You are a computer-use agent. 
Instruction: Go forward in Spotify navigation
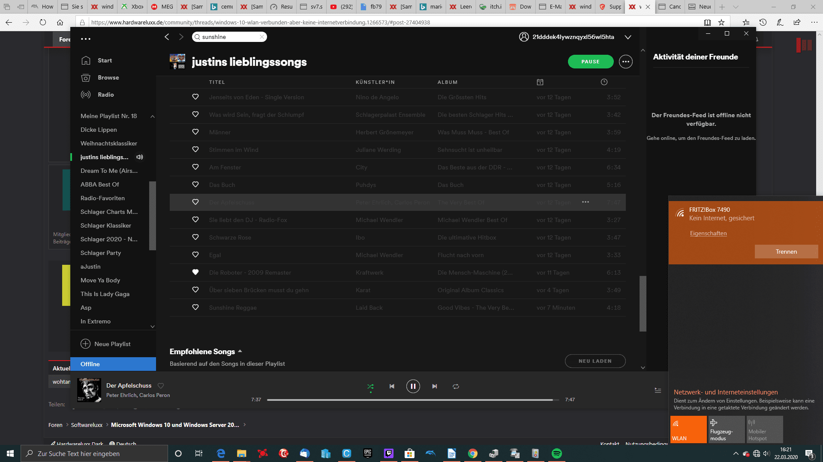(x=181, y=37)
